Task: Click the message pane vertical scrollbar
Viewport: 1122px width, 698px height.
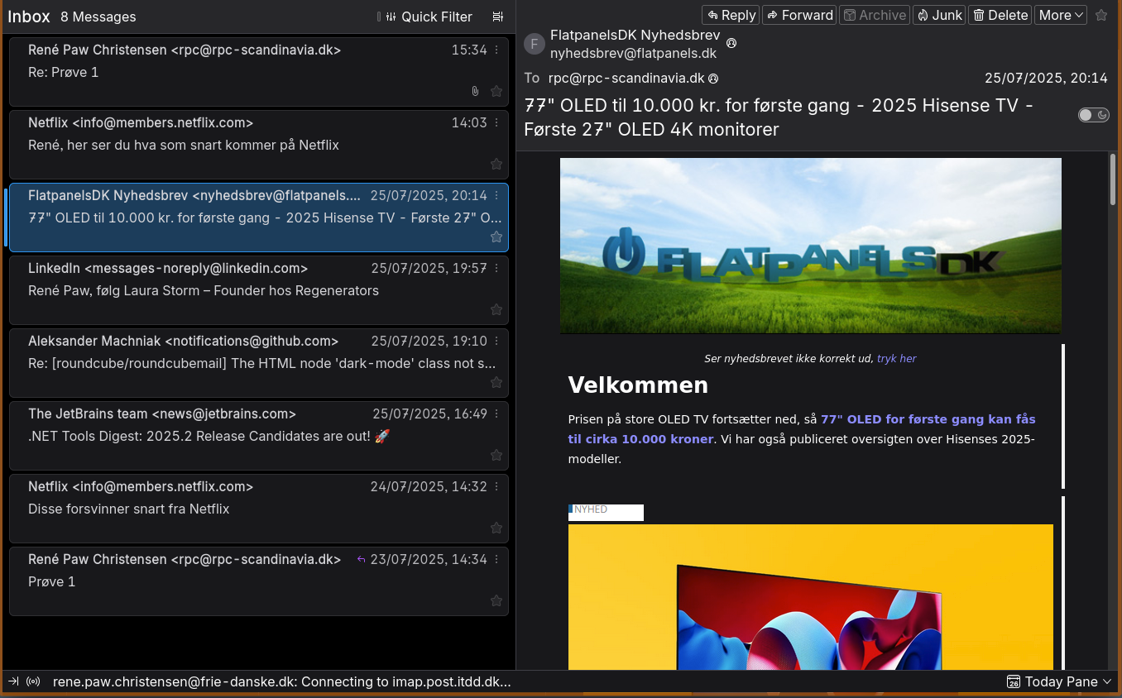Action: pyautogui.click(x=1112, y=190)
